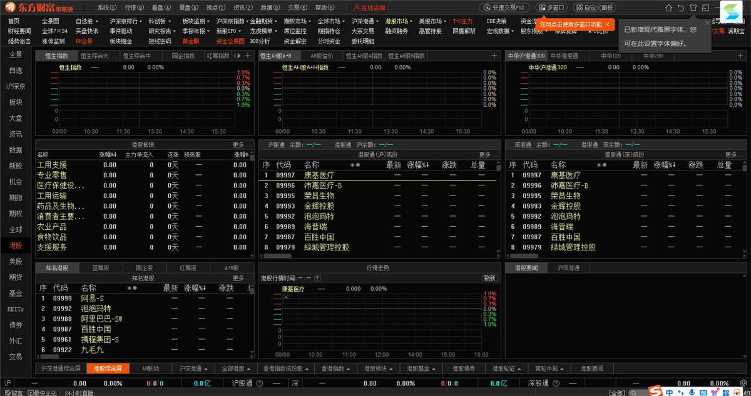Switch to the 中华120 tab
Screen dimensions: 751x396
coord(611,56)
